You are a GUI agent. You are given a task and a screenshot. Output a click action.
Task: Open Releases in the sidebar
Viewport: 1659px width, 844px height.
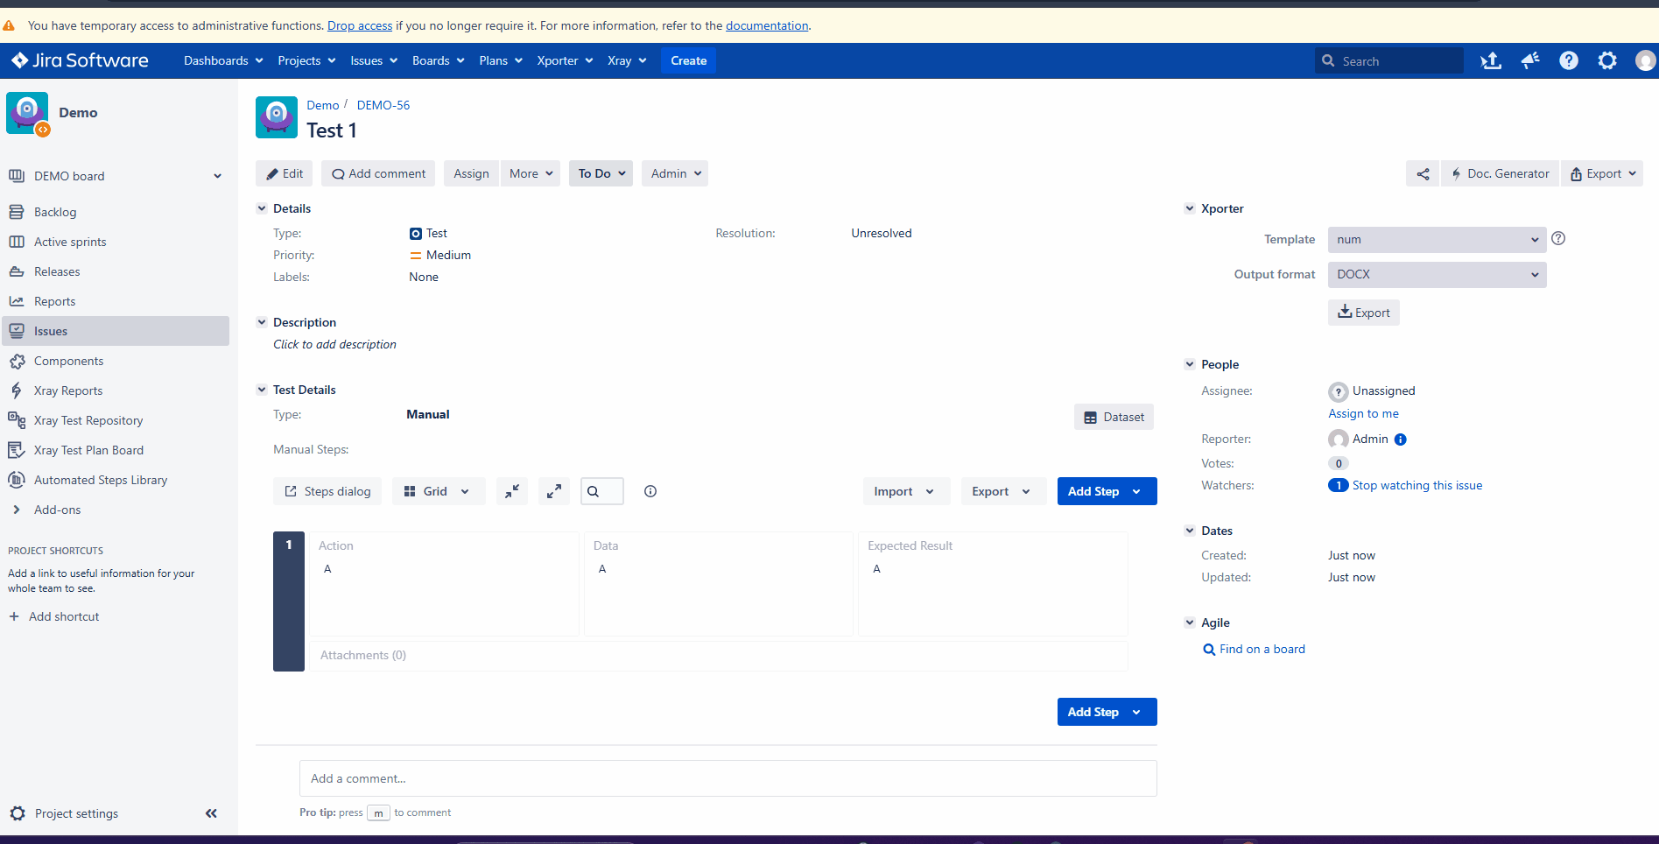tap(57, 271)
